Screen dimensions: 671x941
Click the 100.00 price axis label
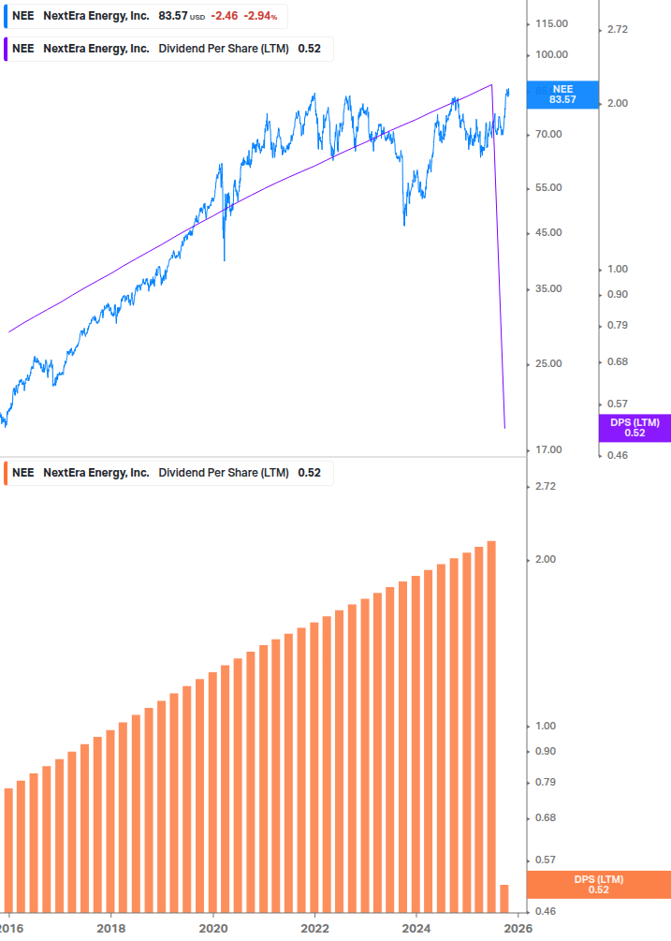pos(551,54)
